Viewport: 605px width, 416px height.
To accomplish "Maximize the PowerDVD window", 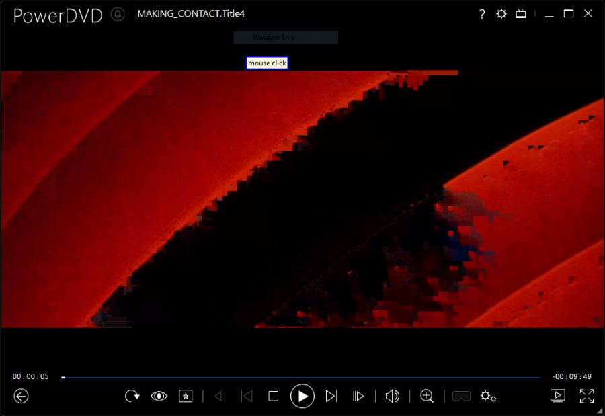I will [x=568, y=14].
